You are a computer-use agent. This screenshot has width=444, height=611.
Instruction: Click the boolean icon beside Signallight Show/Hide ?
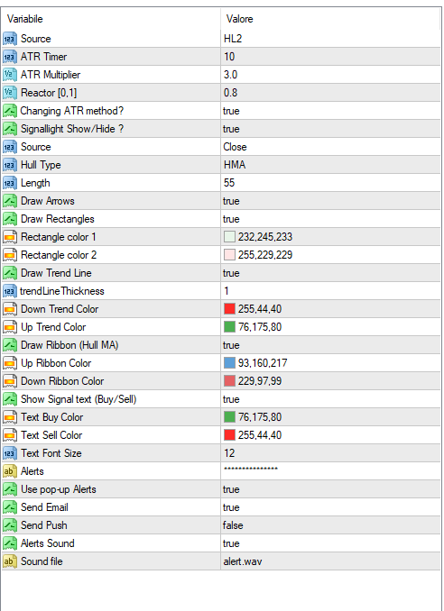9,129
